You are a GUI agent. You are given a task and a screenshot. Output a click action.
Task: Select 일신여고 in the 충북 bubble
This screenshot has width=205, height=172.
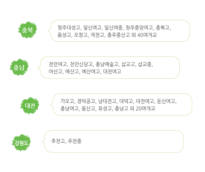point(92,27)
